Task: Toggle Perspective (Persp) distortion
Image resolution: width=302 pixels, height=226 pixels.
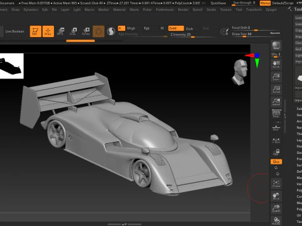Action: point(276,114)
